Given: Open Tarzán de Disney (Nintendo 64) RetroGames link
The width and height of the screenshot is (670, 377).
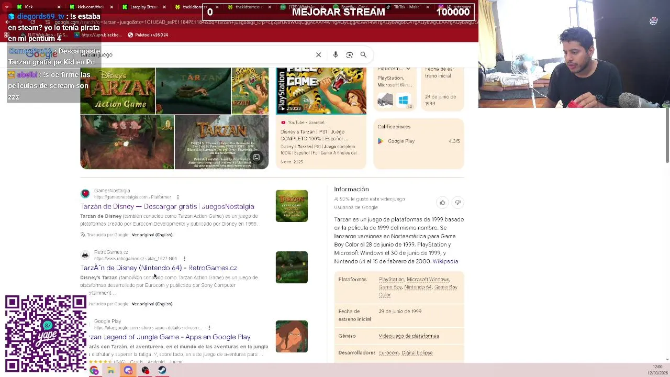Looking at the screenshot, I should (x=159, y=268).
